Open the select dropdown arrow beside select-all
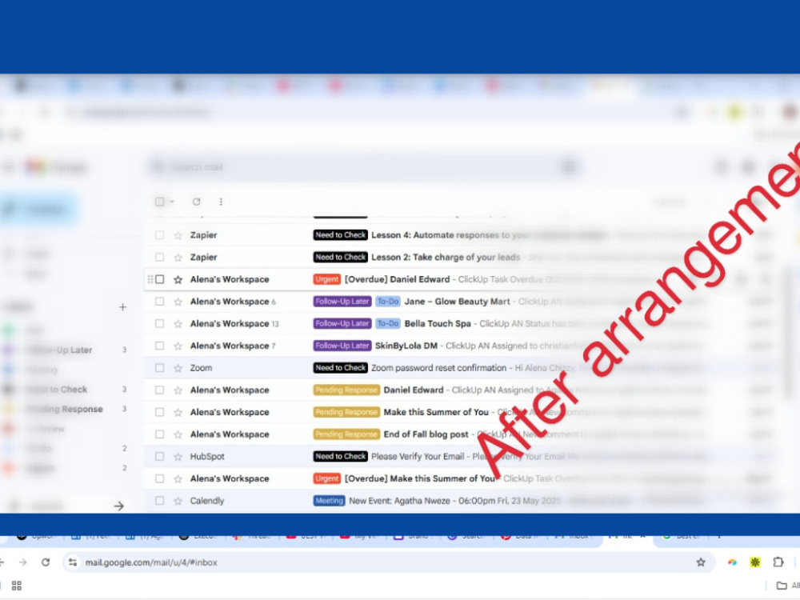The height and width of the screenshot is (600, 800). point(172,202)
